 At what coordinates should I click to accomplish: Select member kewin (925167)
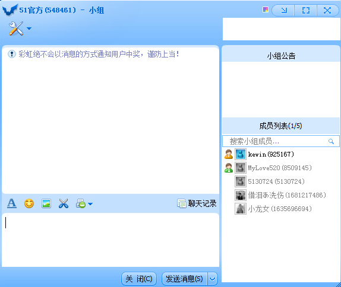(280, 154)
